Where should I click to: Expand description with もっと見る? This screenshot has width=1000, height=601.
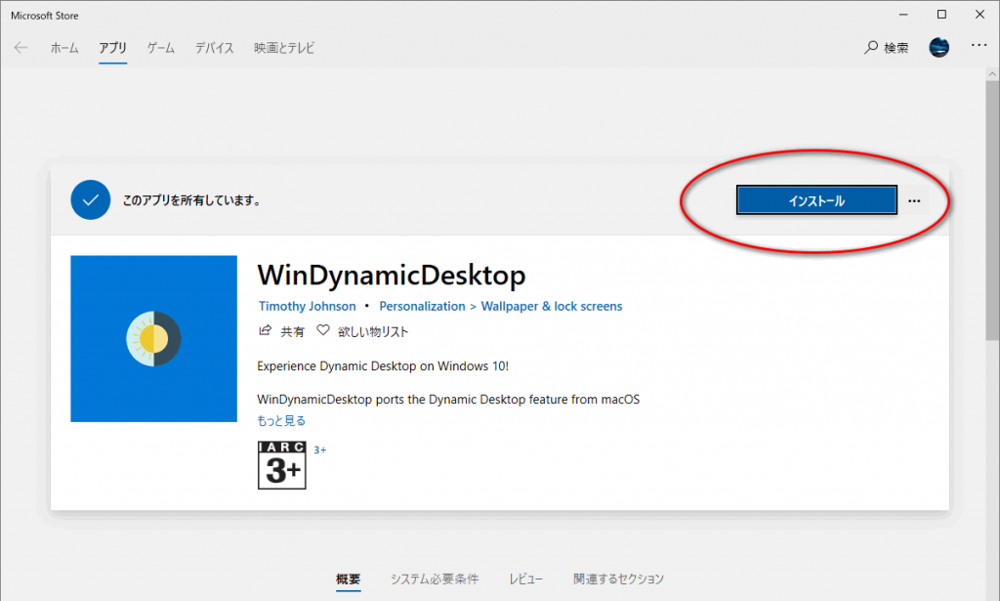pyautogui.click(x=281, y=421)
